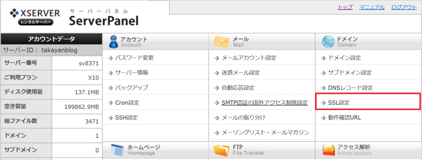Open メーリングリスト・メールマガジン link

[265, 132]
